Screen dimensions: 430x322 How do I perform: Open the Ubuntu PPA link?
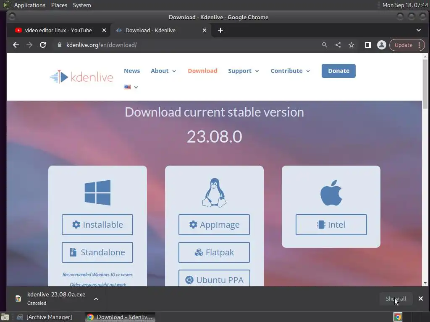coord(214,278)
